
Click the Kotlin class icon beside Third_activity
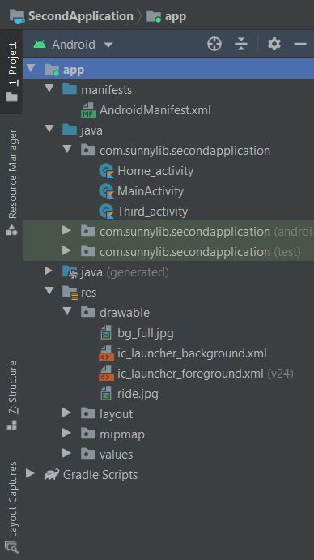coord(106,212)
